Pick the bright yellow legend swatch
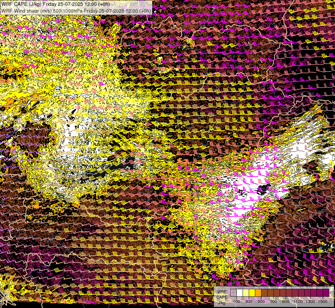This screenshot has width=335, height=308. coord(252,293)
